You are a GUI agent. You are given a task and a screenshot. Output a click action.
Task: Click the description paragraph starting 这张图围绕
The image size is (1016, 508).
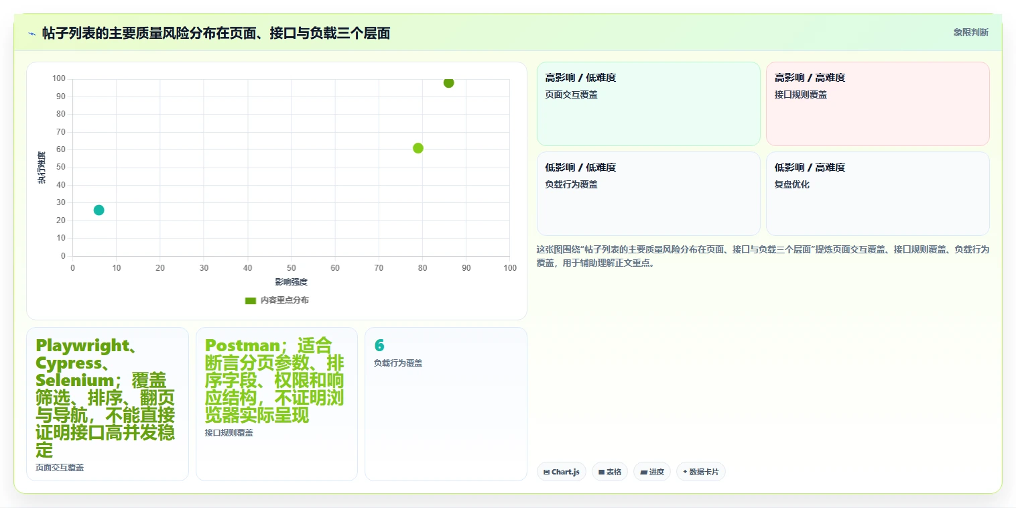point(763,256)
